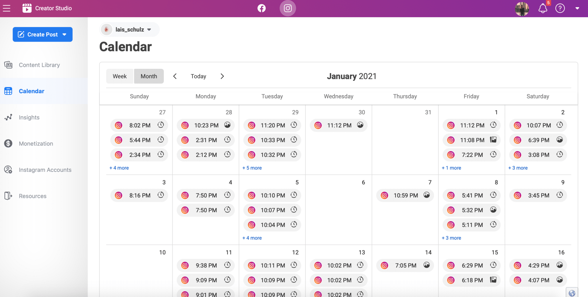Click the Instagram Accounts gear-person icon

[8, 170]
